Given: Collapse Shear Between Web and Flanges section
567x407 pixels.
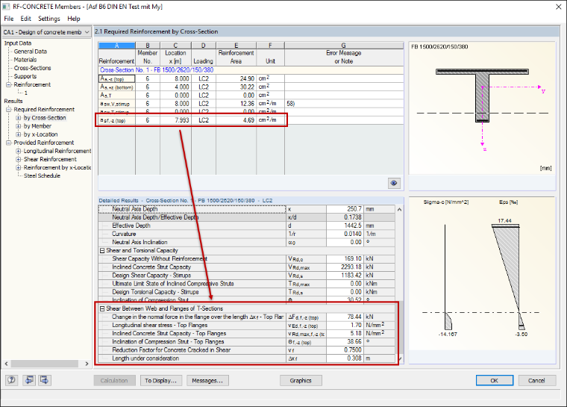Looking at the screenshot, I should point(102,308).
